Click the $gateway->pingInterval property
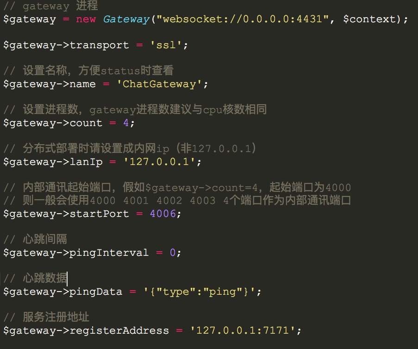The image size is (418, 349). tap(76, 253)
